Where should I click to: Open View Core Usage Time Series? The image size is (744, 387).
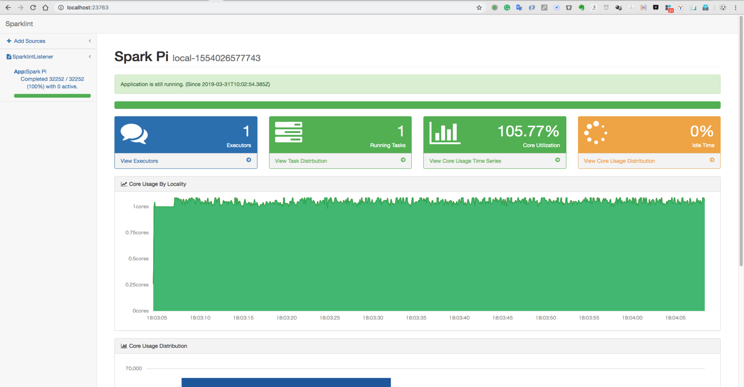click(465, 161)
